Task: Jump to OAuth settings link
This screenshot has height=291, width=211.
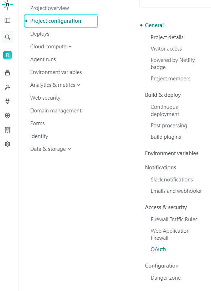Action: click(158, 249)
